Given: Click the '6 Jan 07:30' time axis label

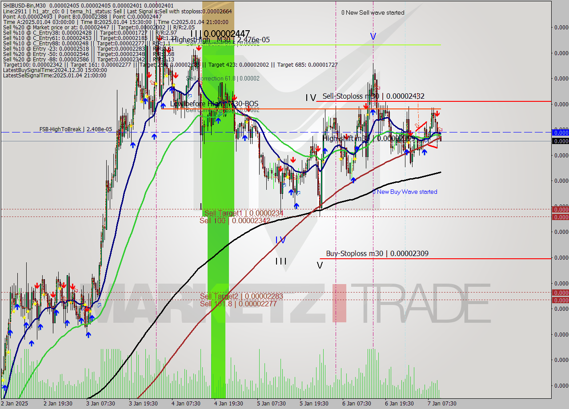Looking at the screenshot, I should 357,404.
